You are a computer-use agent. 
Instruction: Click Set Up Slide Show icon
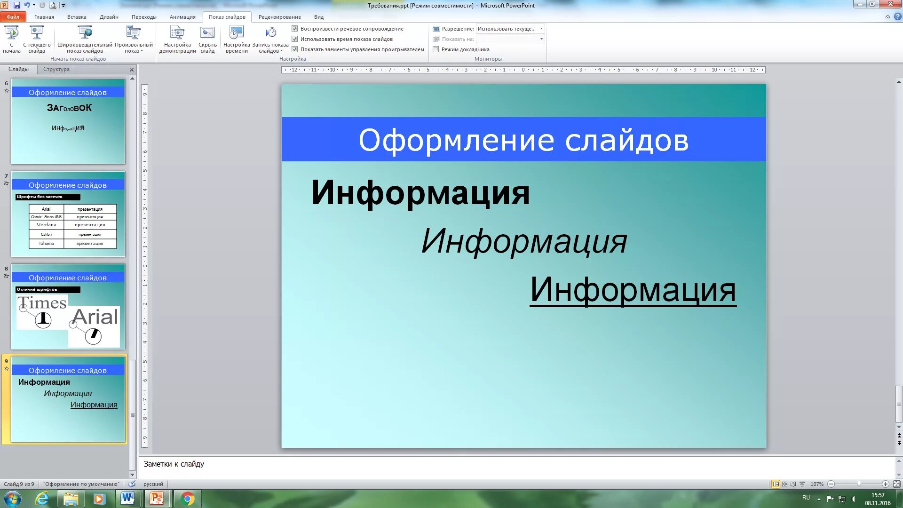(x=177, y=33)
